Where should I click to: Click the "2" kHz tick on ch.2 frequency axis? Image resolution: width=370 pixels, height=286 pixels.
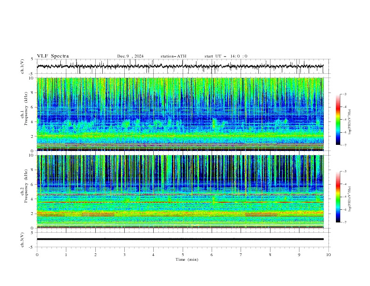33,214
